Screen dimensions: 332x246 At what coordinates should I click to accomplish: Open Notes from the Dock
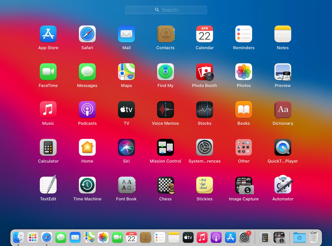pos(174,238)
